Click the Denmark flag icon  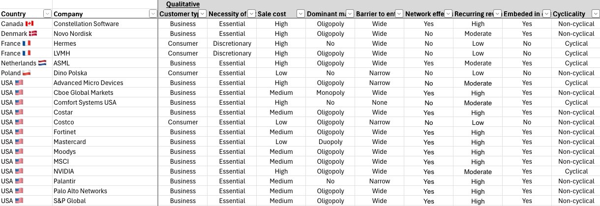(33, 33)
